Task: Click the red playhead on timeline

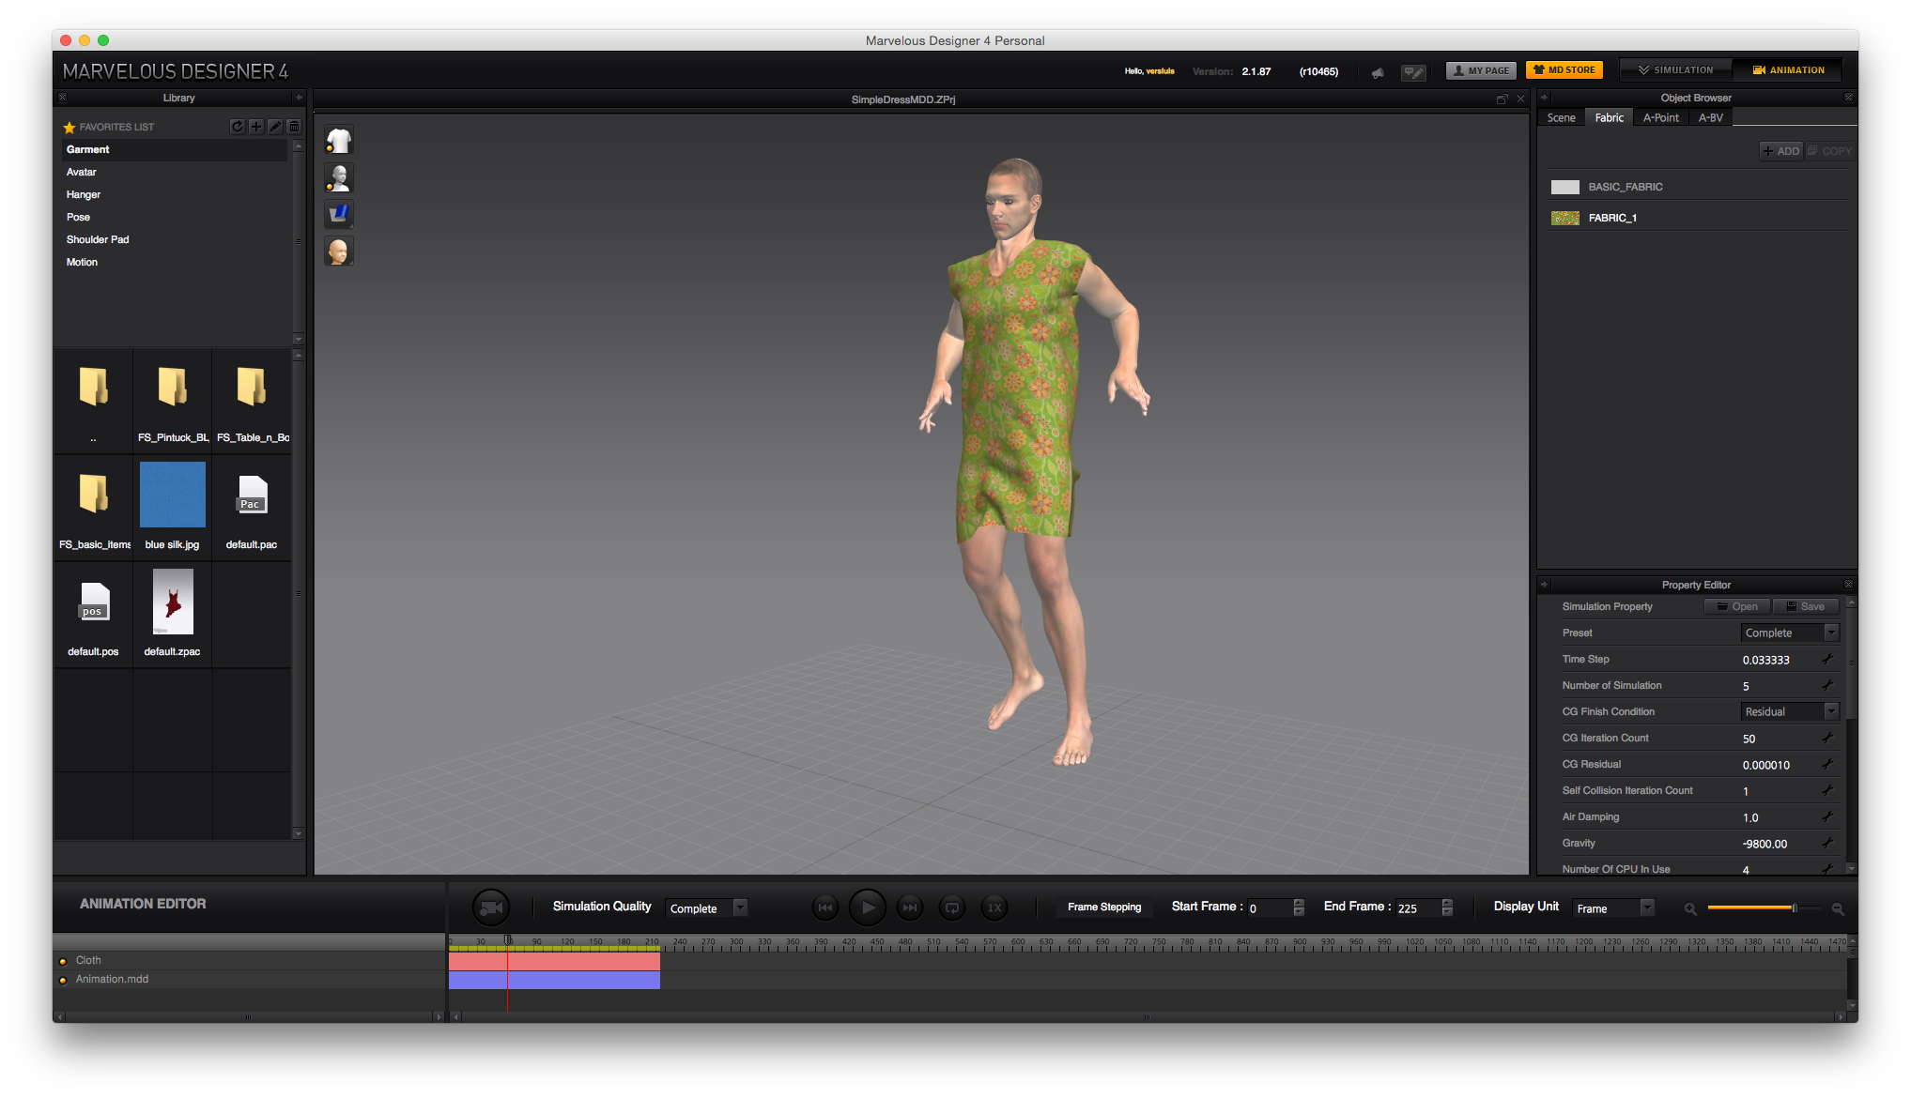Action: tap(507, 971)
